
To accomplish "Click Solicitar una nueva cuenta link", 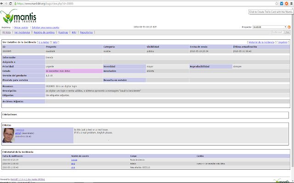I will [x=45, y=27].
